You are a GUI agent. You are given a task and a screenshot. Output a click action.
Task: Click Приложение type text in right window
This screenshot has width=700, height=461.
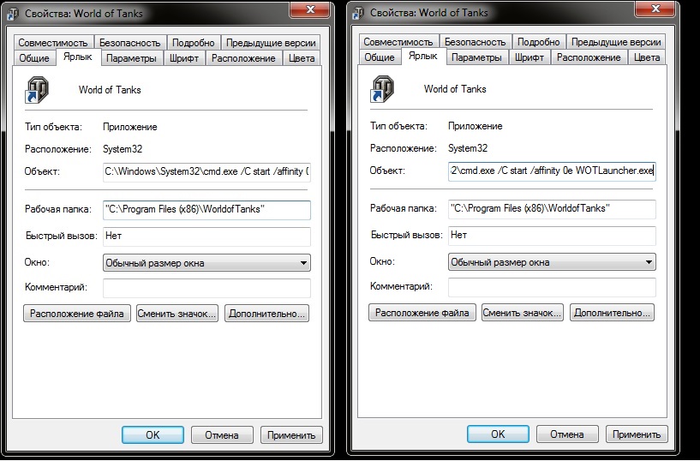coord(475,126)
